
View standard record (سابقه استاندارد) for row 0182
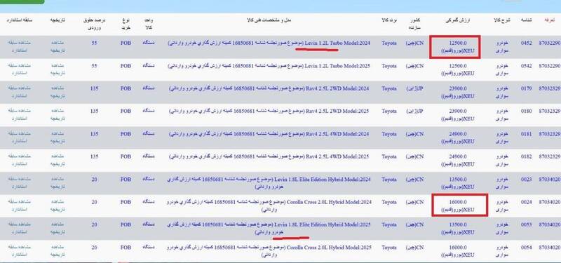20,161
